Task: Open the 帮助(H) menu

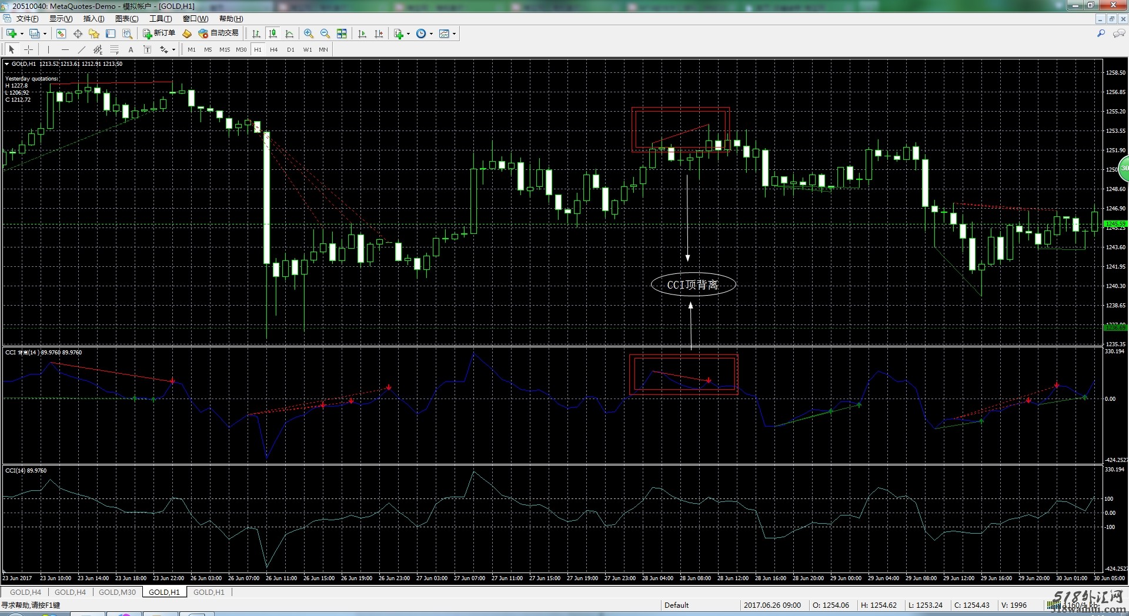Action: coord(231,19)
